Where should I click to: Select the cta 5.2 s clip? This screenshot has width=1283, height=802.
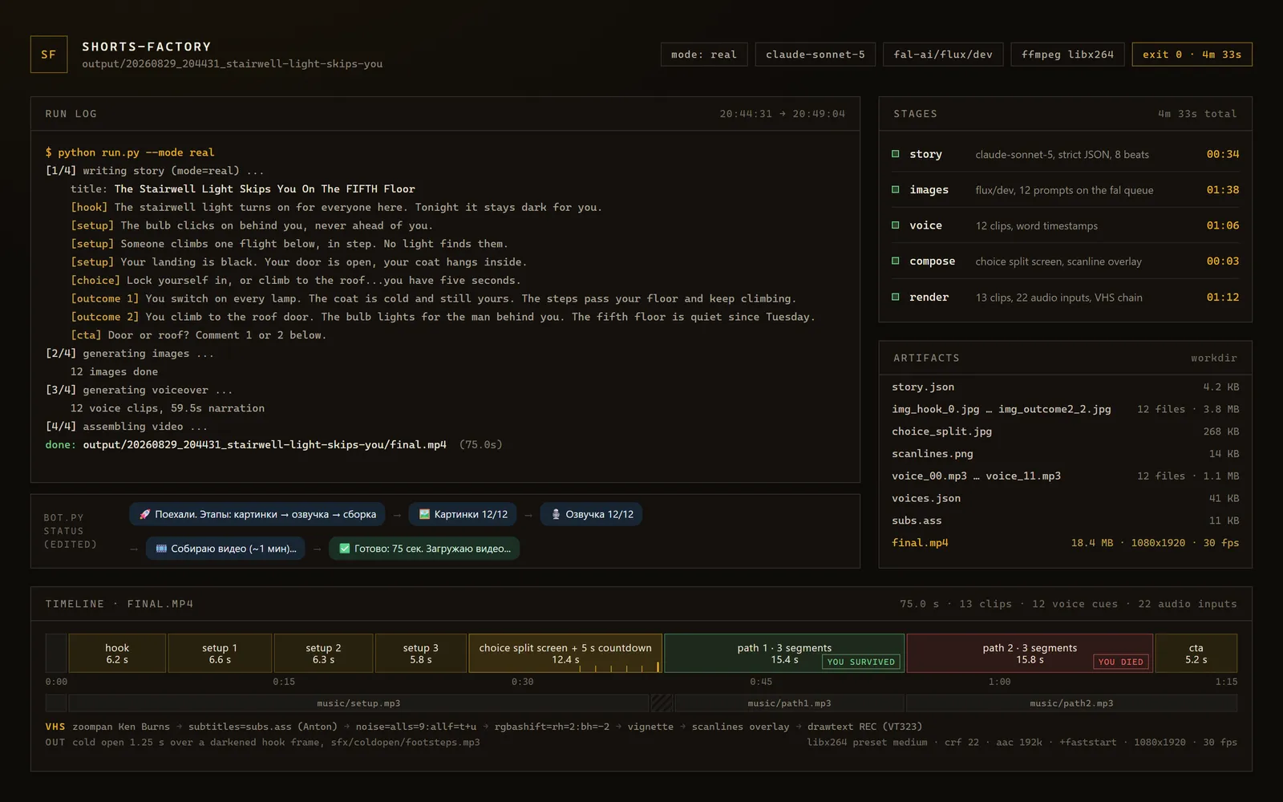tap(1196, 653)
